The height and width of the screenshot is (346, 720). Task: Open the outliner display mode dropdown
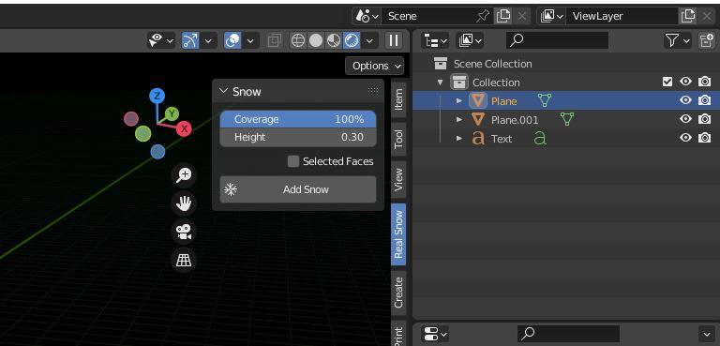point(471,41)
